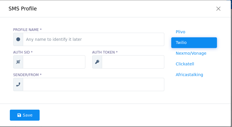Save the SMS profile
Viewport: 232px width, 127px height.
25,115
